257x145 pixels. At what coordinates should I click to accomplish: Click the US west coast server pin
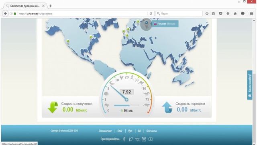point(68,42)
